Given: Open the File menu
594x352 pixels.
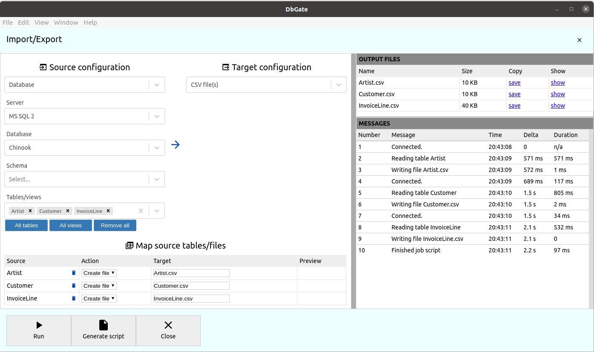Looking at the screenshot, I should pyautogui.click(x=8, y=23).
